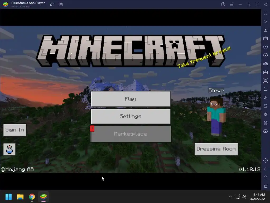This screenshot has height=203, width=270.
Task: Collapse the BlueStacks sidebar with double chevron
Action: [x=266, y=4]
